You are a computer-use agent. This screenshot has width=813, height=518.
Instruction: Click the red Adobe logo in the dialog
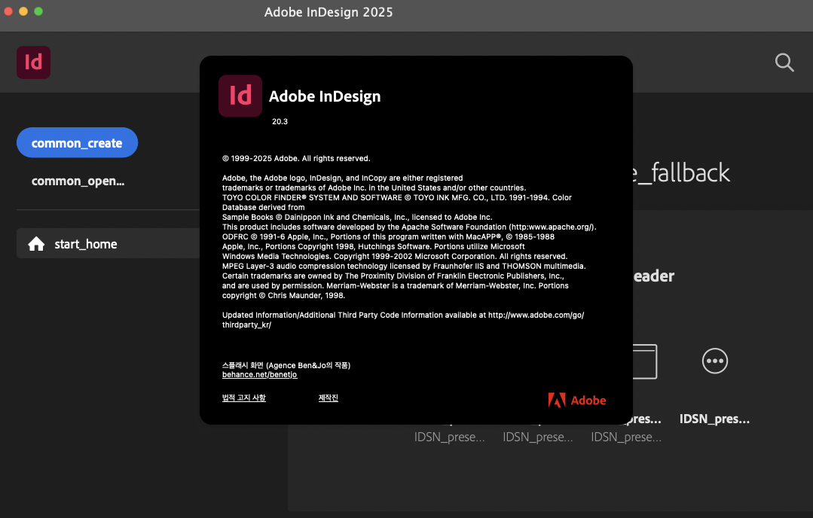click(577, 400)
